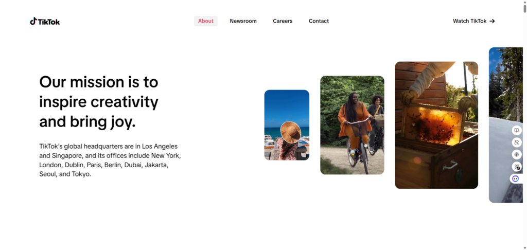Open the Contact link

(x=319, y=21)
